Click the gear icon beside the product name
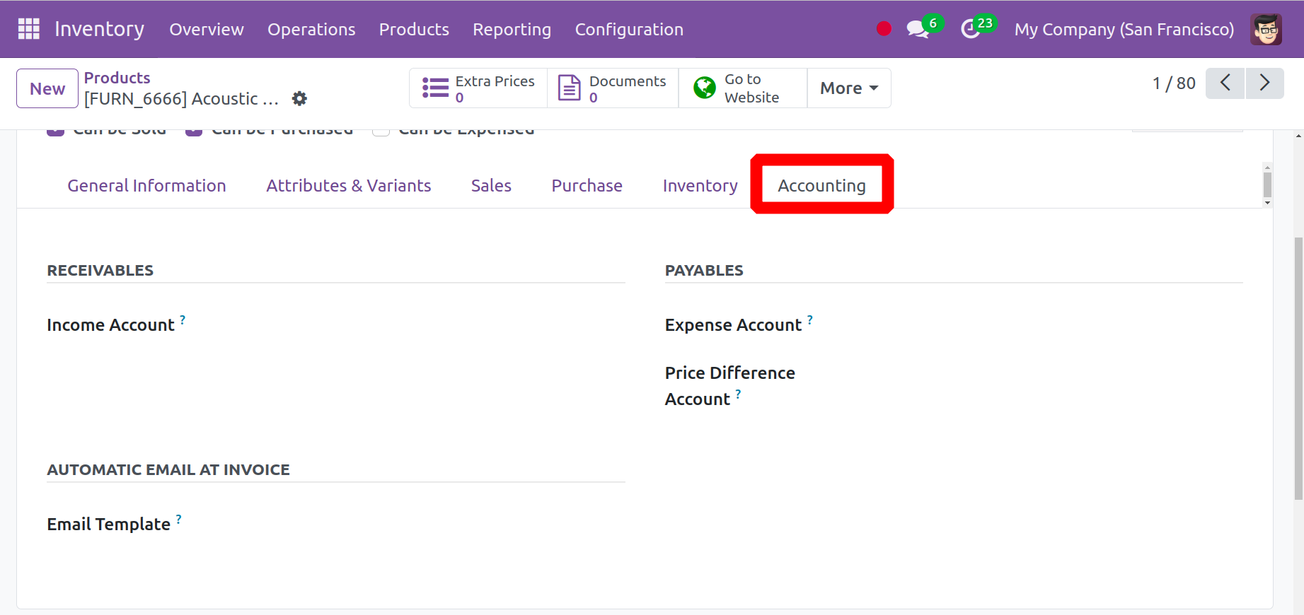This screenshot has height=615, width=1304. click(x=300, y=98)
